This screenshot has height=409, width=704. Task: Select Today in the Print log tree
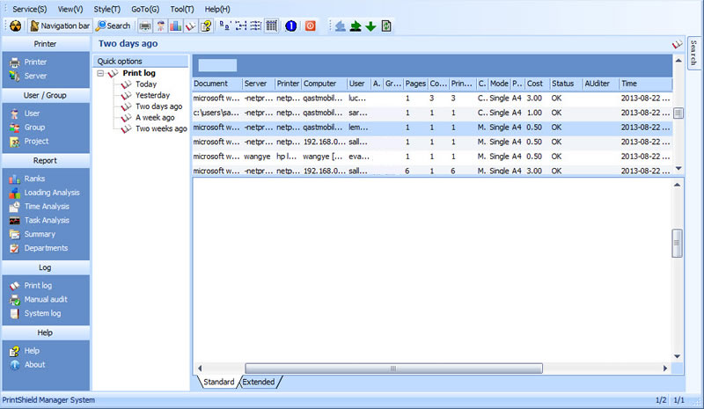[146, 84]
